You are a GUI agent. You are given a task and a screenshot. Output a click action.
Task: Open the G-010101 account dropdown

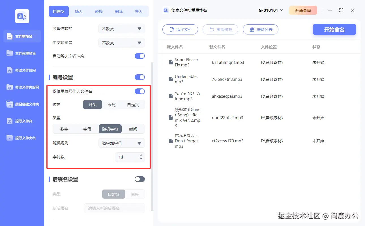[x=271, y=10]
